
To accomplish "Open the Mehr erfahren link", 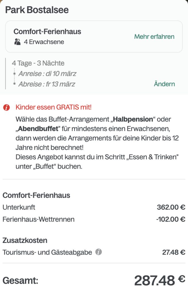I will 154,37.
